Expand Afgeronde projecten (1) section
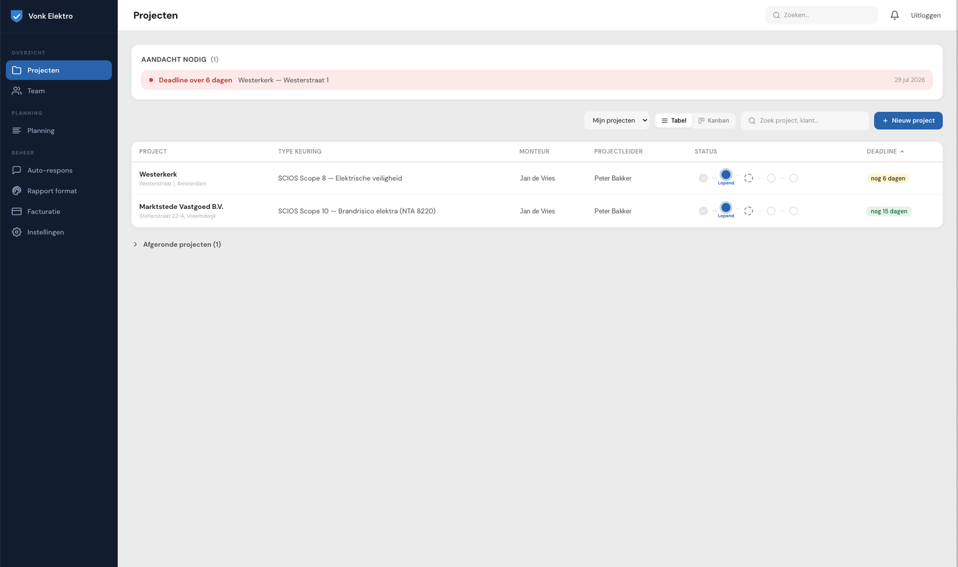 click(177, 244)
